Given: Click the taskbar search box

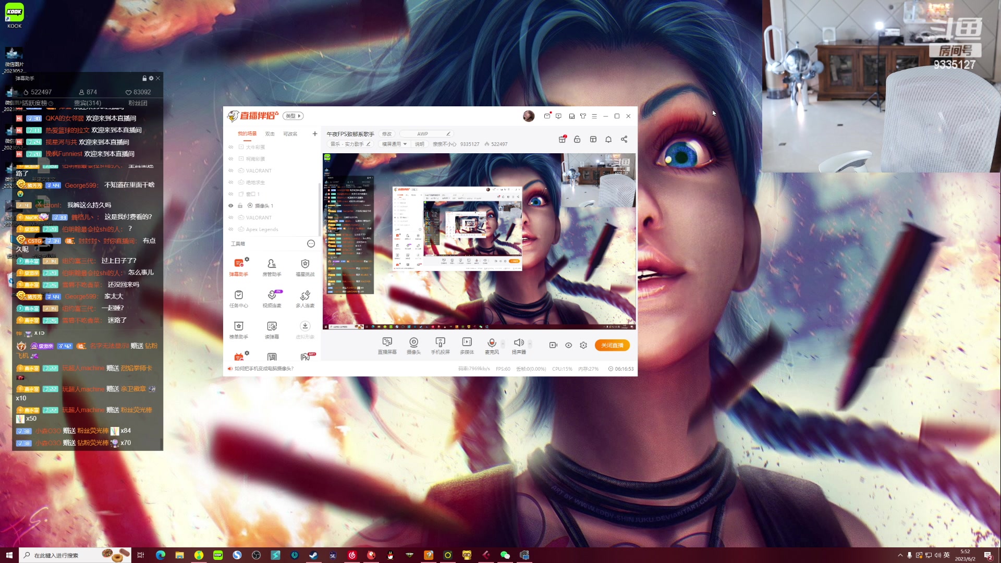Looking at the screenshot, I should 75,555.
